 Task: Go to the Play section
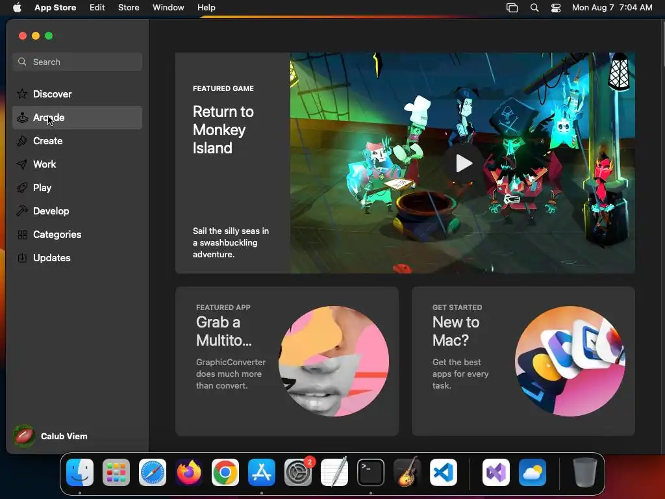click(77, 188)
